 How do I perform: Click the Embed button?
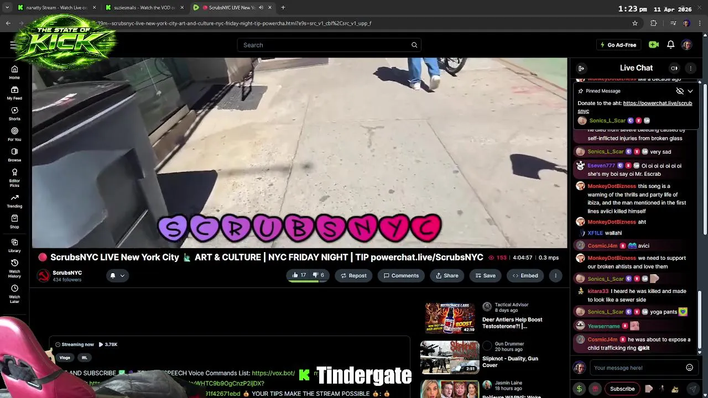click(x=525, y=275)
